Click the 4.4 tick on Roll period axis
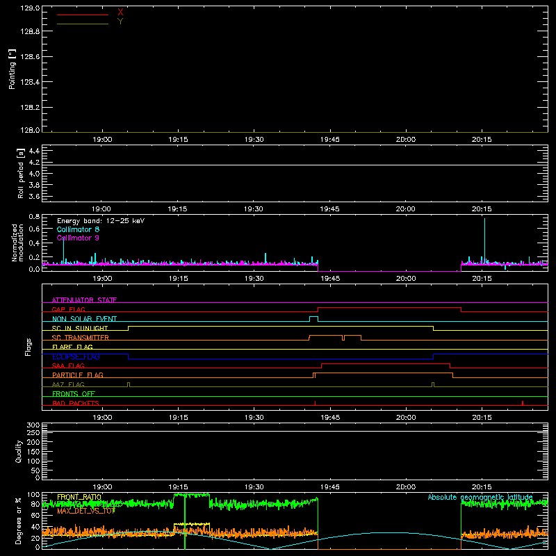 [x=34, y=151]
